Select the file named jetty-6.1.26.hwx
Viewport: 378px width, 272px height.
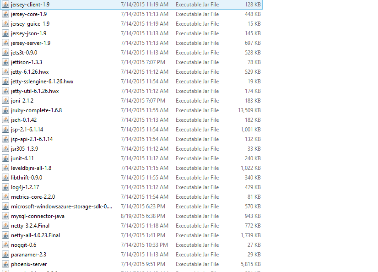click(x=30, y=72)
